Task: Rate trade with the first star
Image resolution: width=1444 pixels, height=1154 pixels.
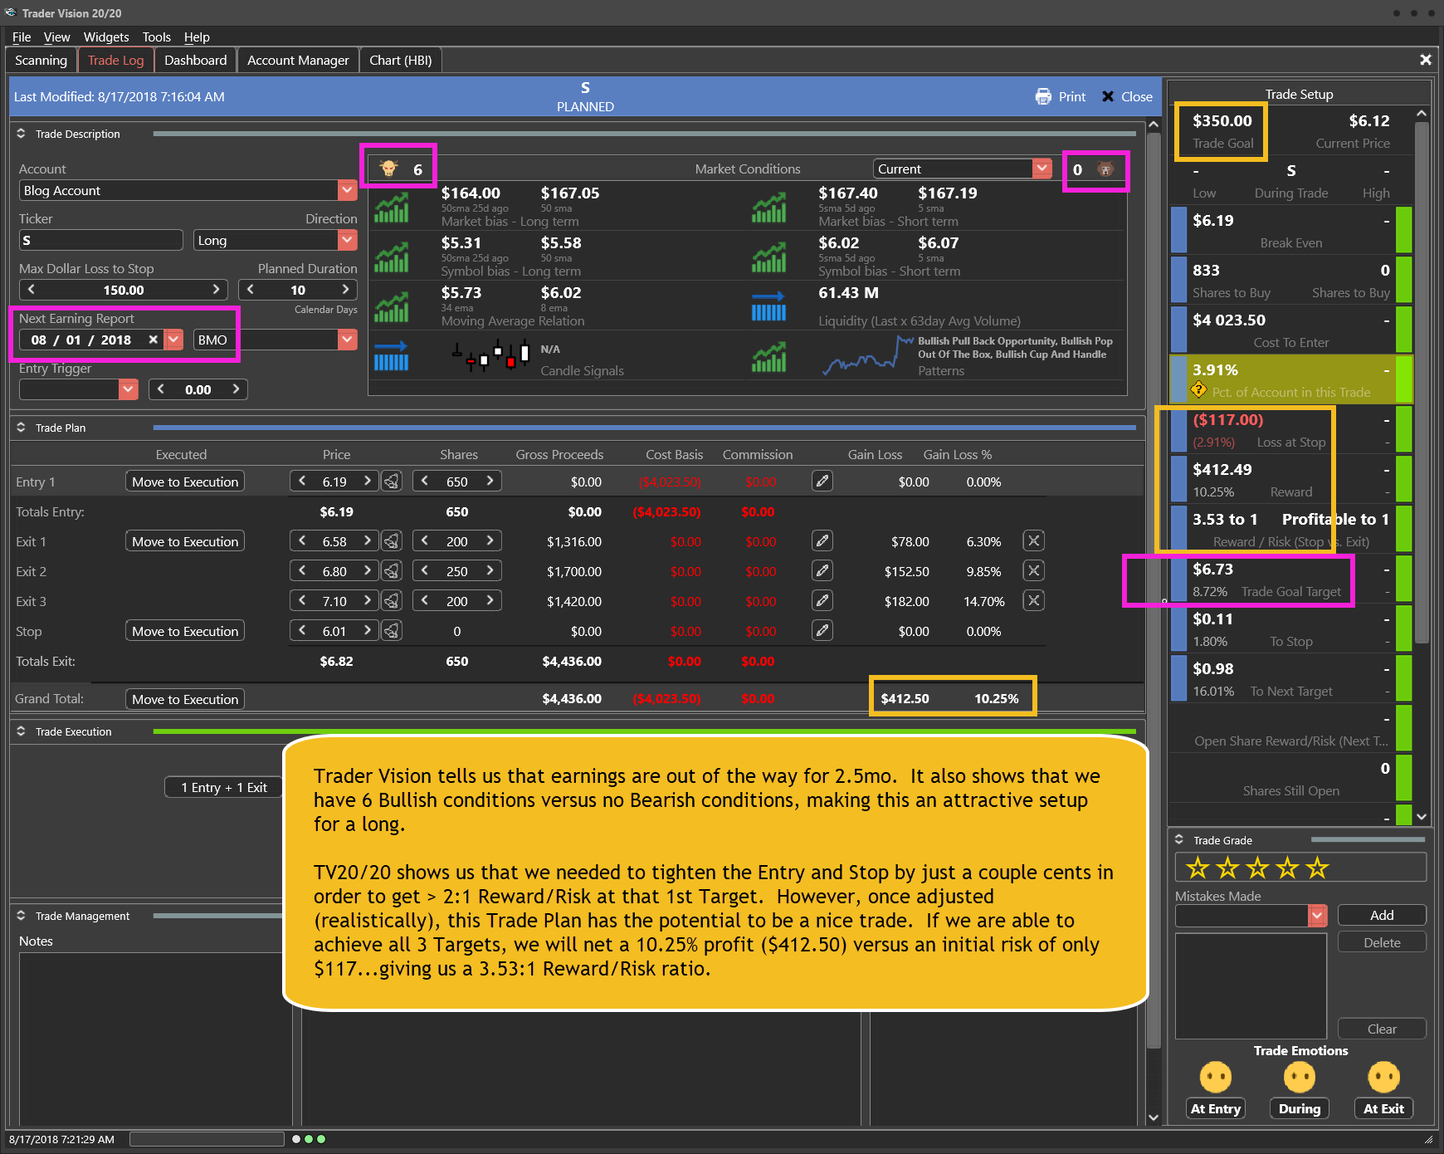Action: 1198,868
